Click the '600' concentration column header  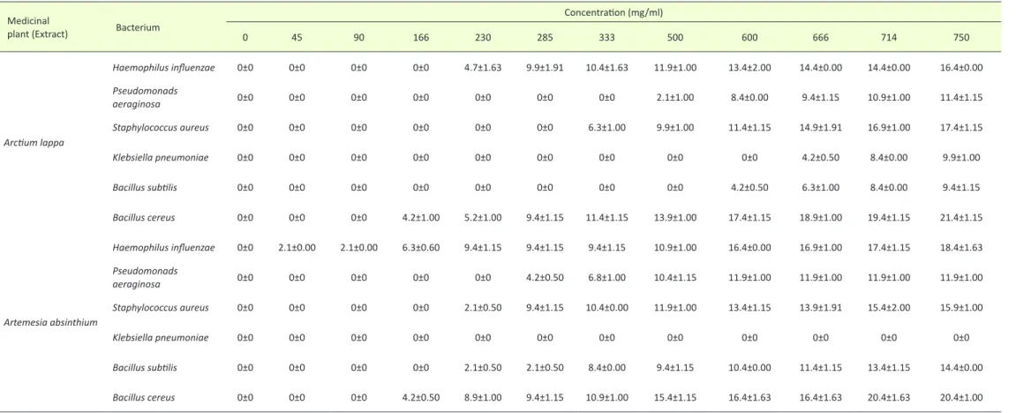click(x=749, y=38)
